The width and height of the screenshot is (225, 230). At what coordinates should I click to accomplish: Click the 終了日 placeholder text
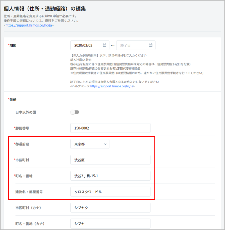coord(126,45)
